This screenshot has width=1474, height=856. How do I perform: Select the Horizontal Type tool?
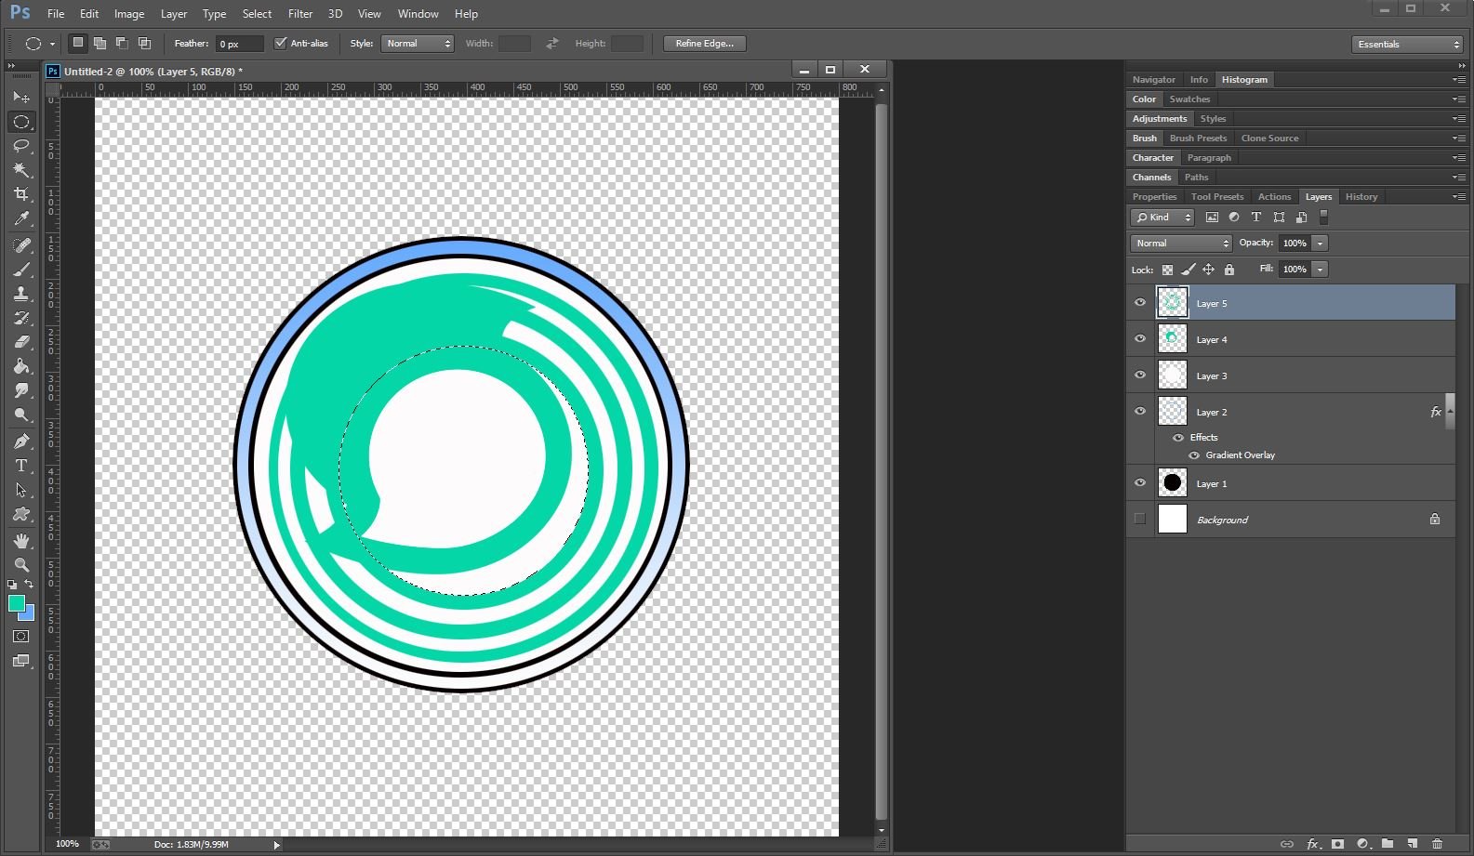tap(21, 466)
